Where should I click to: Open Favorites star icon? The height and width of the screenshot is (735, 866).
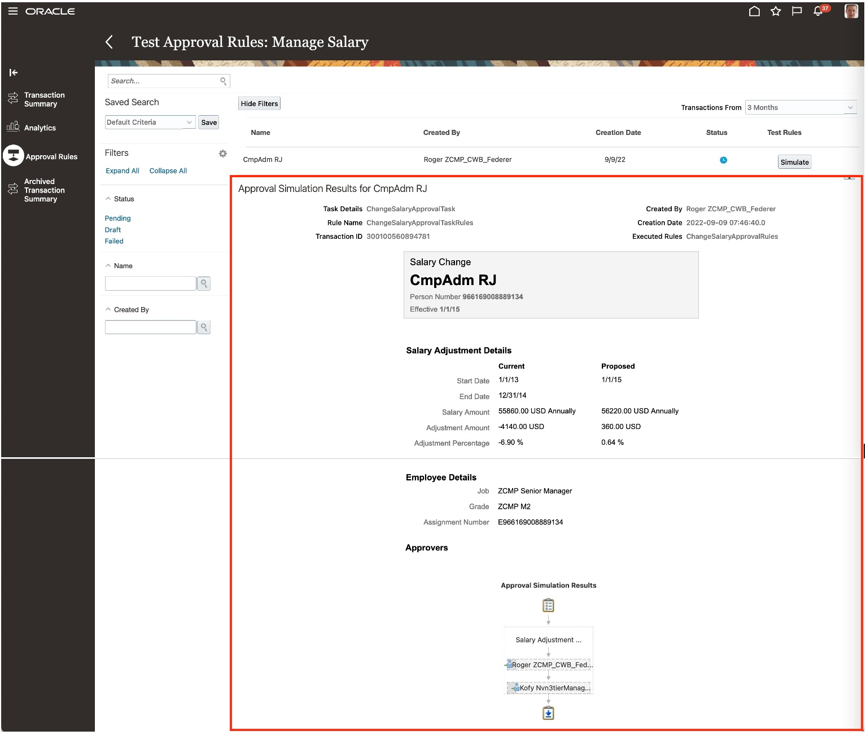(x=776, y=11)
